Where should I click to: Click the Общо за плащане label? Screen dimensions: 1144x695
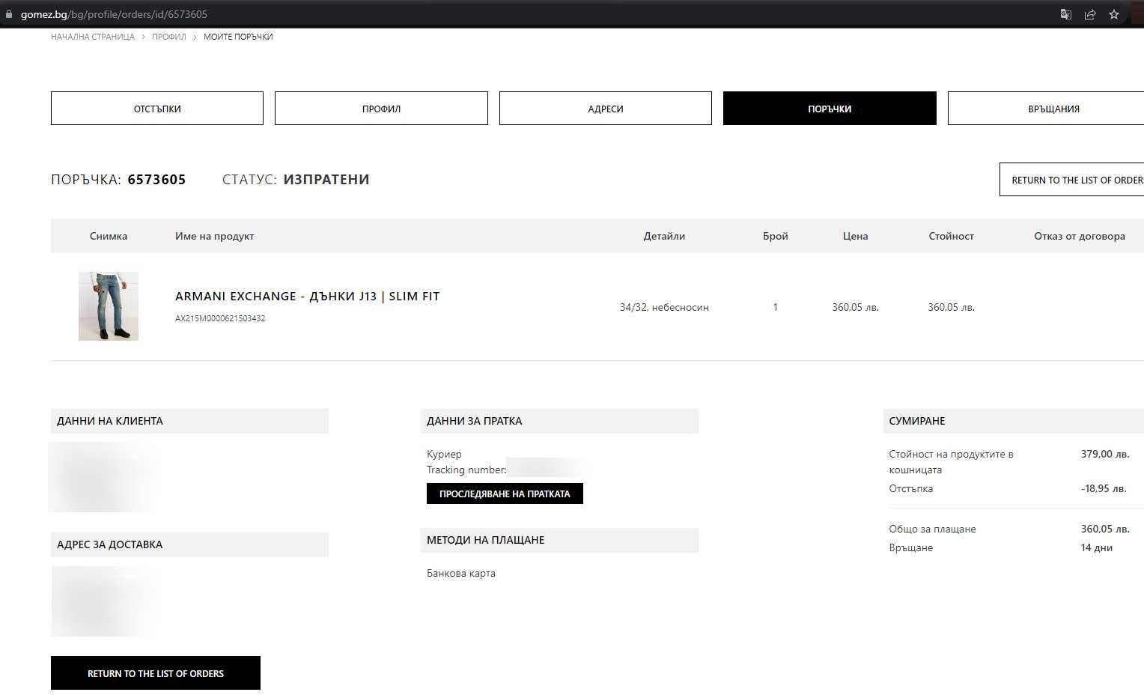(932, 529)
